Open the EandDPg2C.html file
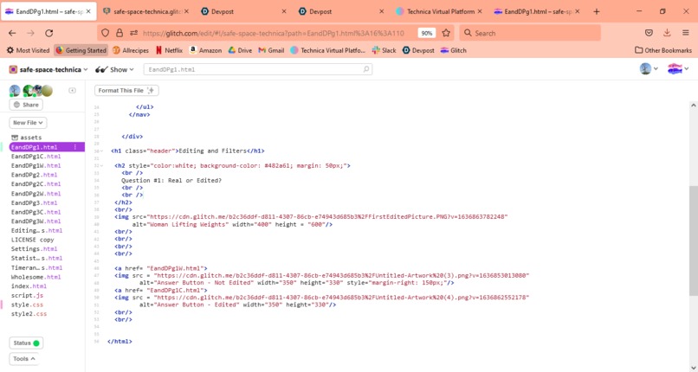Image resolution: width=698 pixels, height=372 pixels. point(36,184)
